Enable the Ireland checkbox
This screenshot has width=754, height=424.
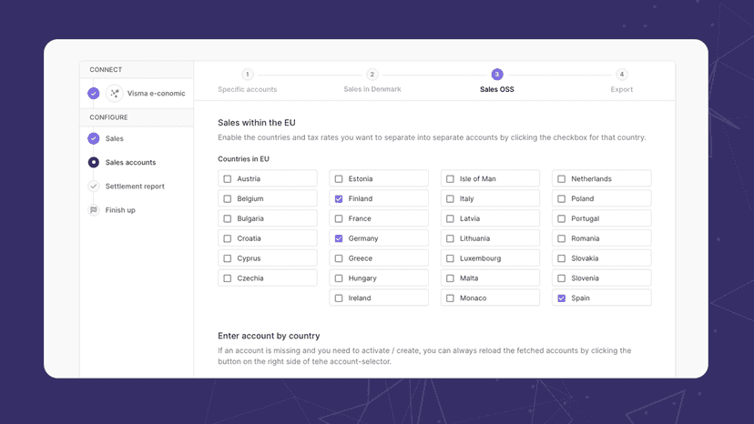click(339, 298)
